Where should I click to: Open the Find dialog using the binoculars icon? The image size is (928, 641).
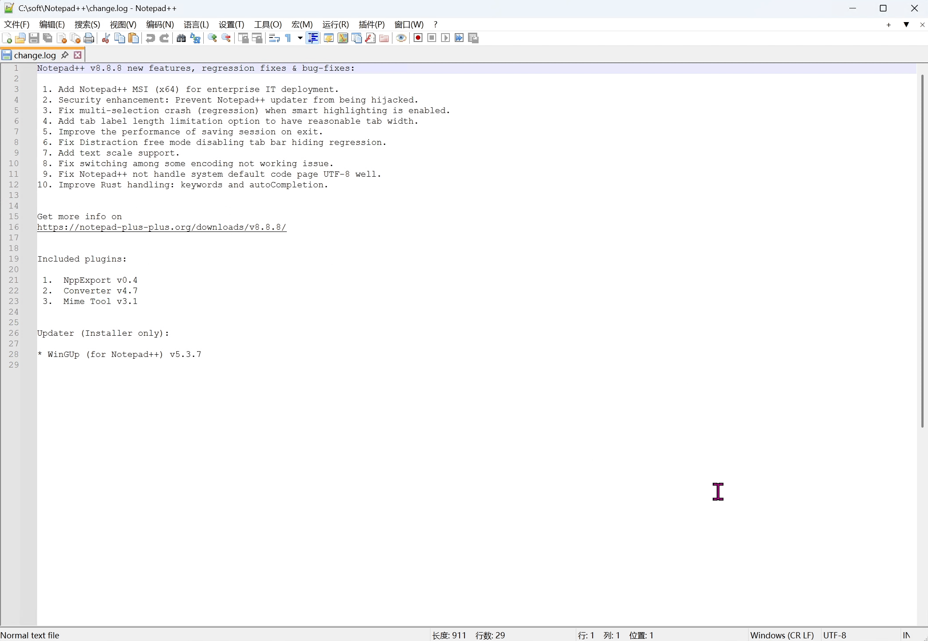(x=182, y=38)
